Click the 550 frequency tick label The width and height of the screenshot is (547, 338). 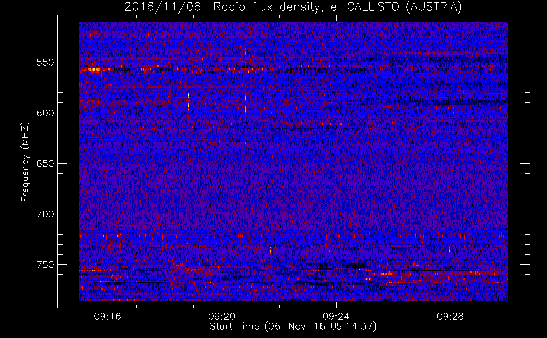[x=45, y=62]
